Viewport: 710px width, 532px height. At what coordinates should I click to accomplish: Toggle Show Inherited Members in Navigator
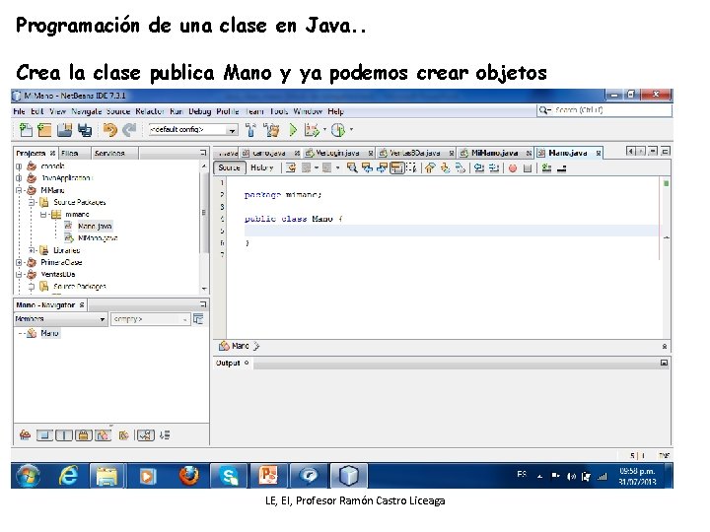tap(25, 435)
